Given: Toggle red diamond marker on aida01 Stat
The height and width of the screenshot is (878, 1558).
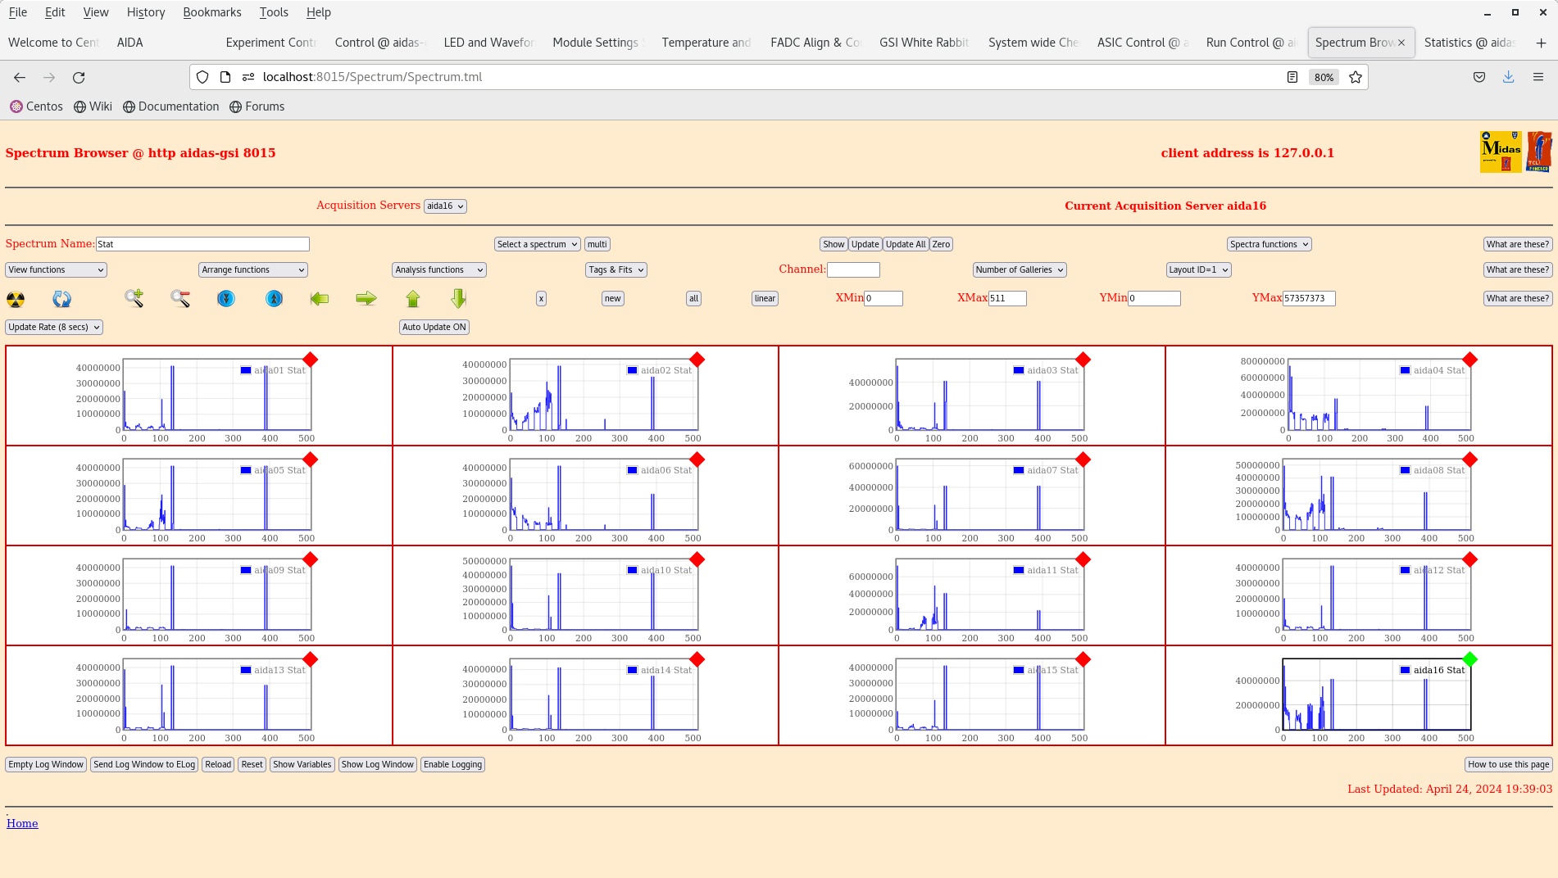Looking at the screenshot, I should click(311, 360).
